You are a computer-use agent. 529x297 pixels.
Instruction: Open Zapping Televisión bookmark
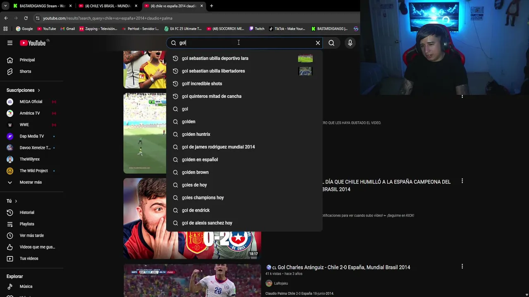click(x=98, y=28)
